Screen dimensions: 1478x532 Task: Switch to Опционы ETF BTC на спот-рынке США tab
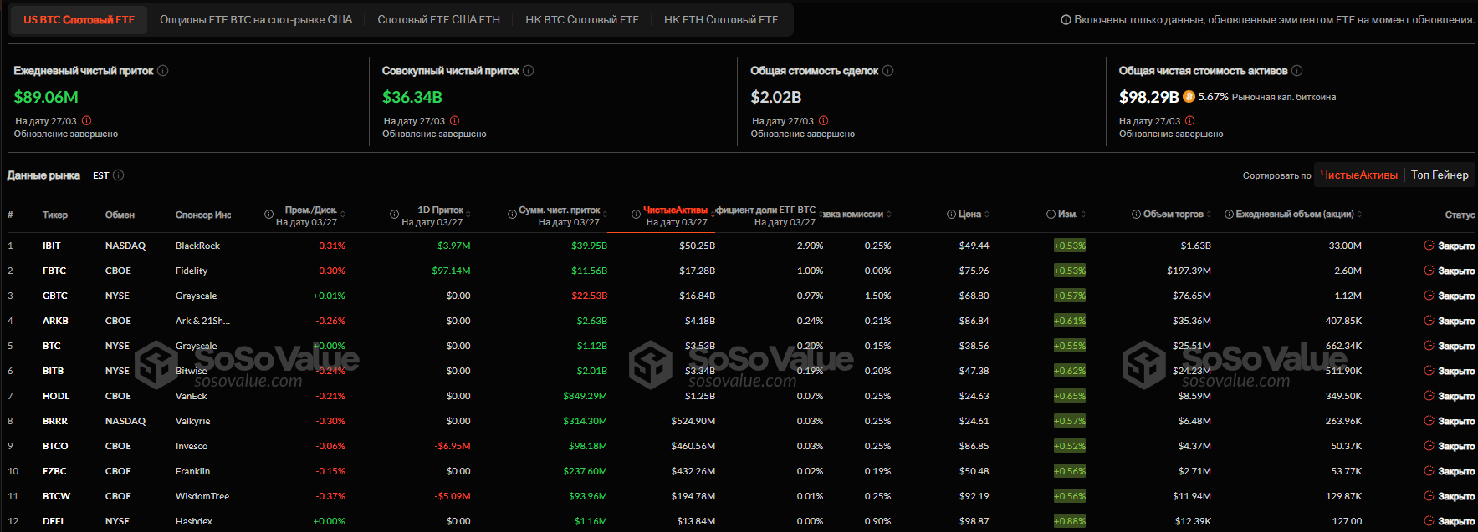(x=256, y=19)
